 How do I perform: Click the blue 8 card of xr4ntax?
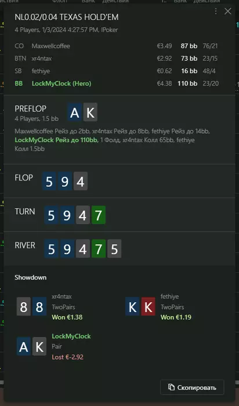click(x=39, y=307)
